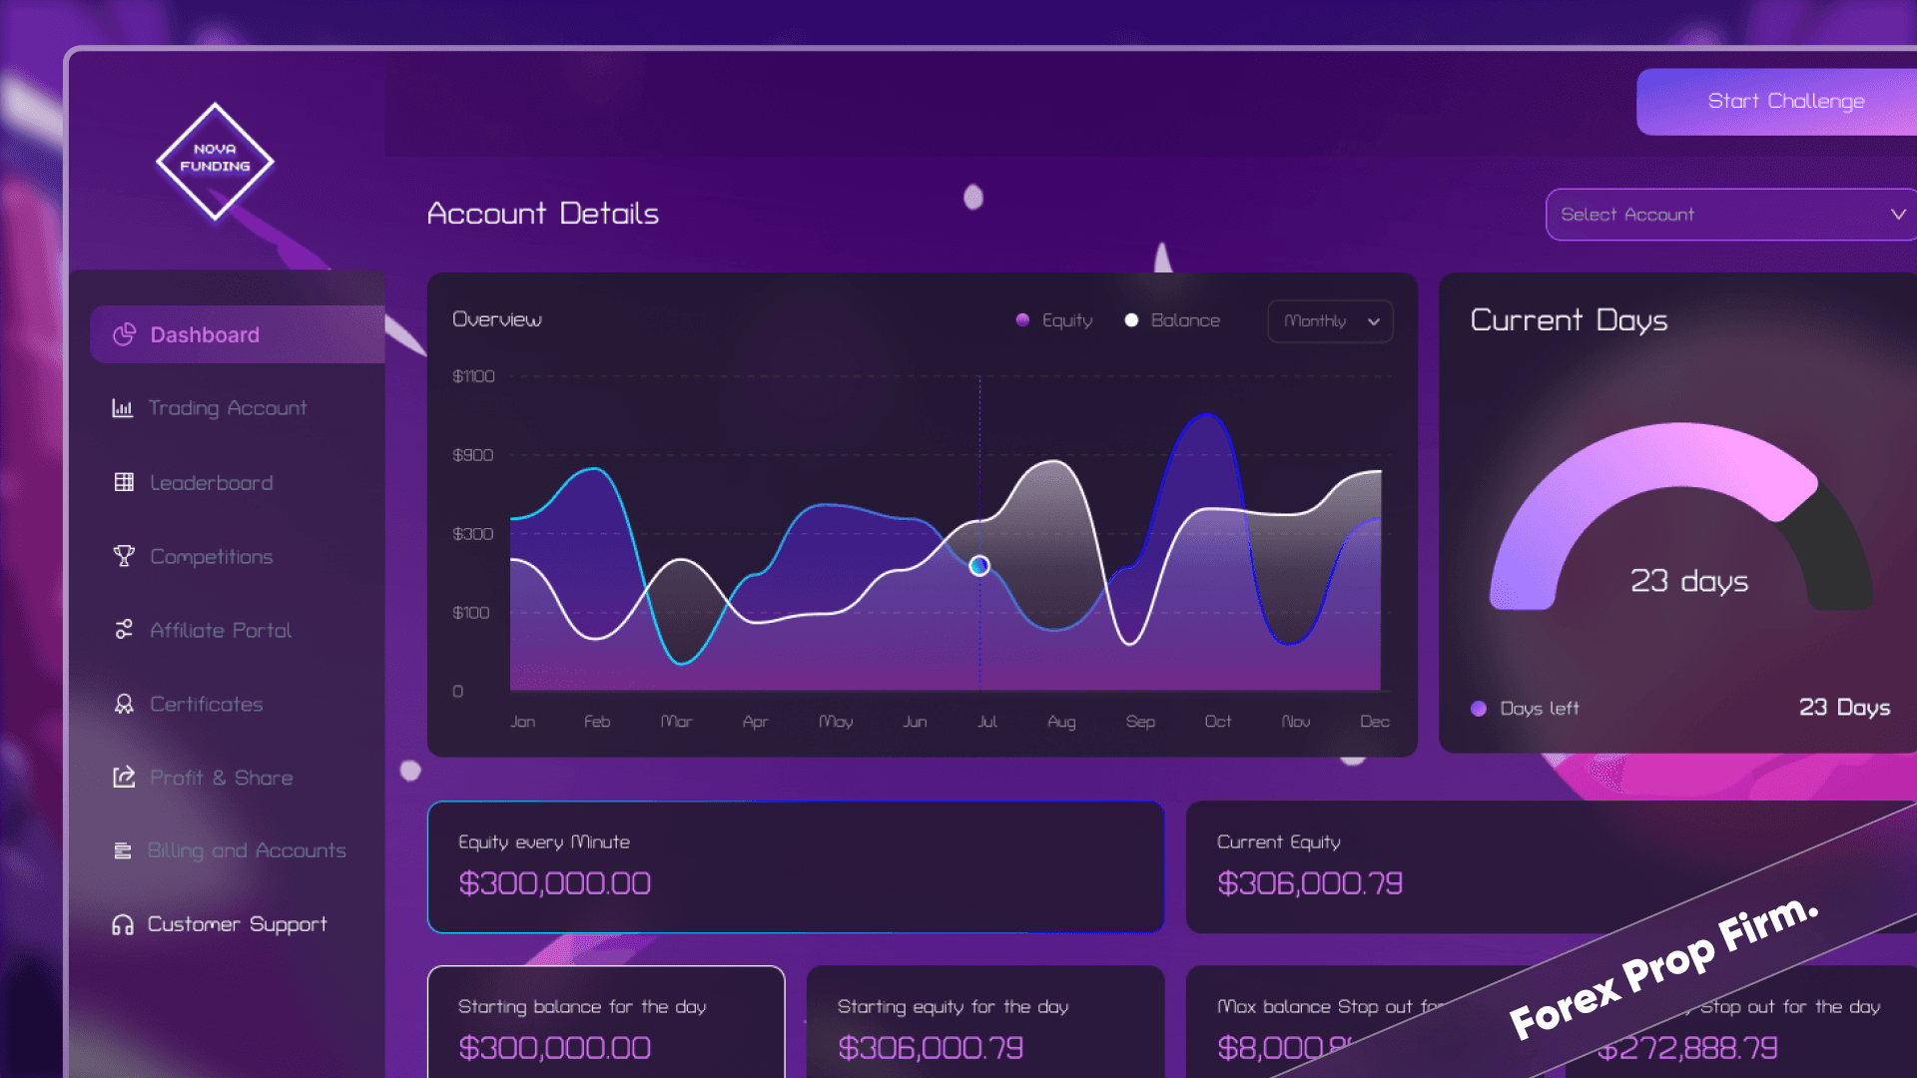Click the Certificates ribbon badge icon
This screenshot has width=1917, height=1078.
tap(124, 704)
